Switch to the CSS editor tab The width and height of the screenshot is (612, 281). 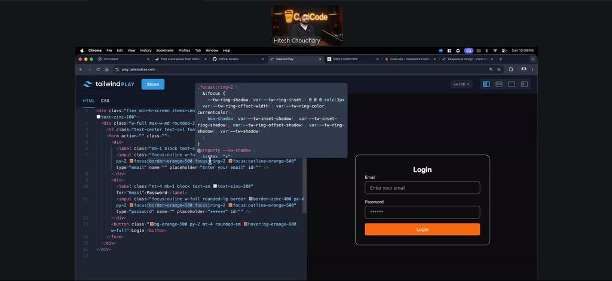[105, 101]
